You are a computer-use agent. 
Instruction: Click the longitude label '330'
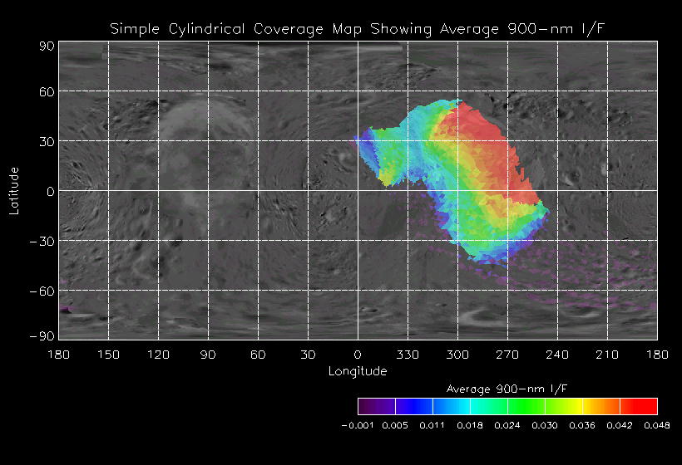click(x=408, y=355)
